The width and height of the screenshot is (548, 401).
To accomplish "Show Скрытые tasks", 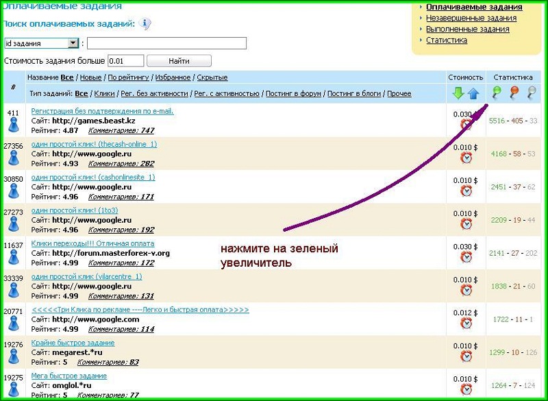I will pos(212,77).
